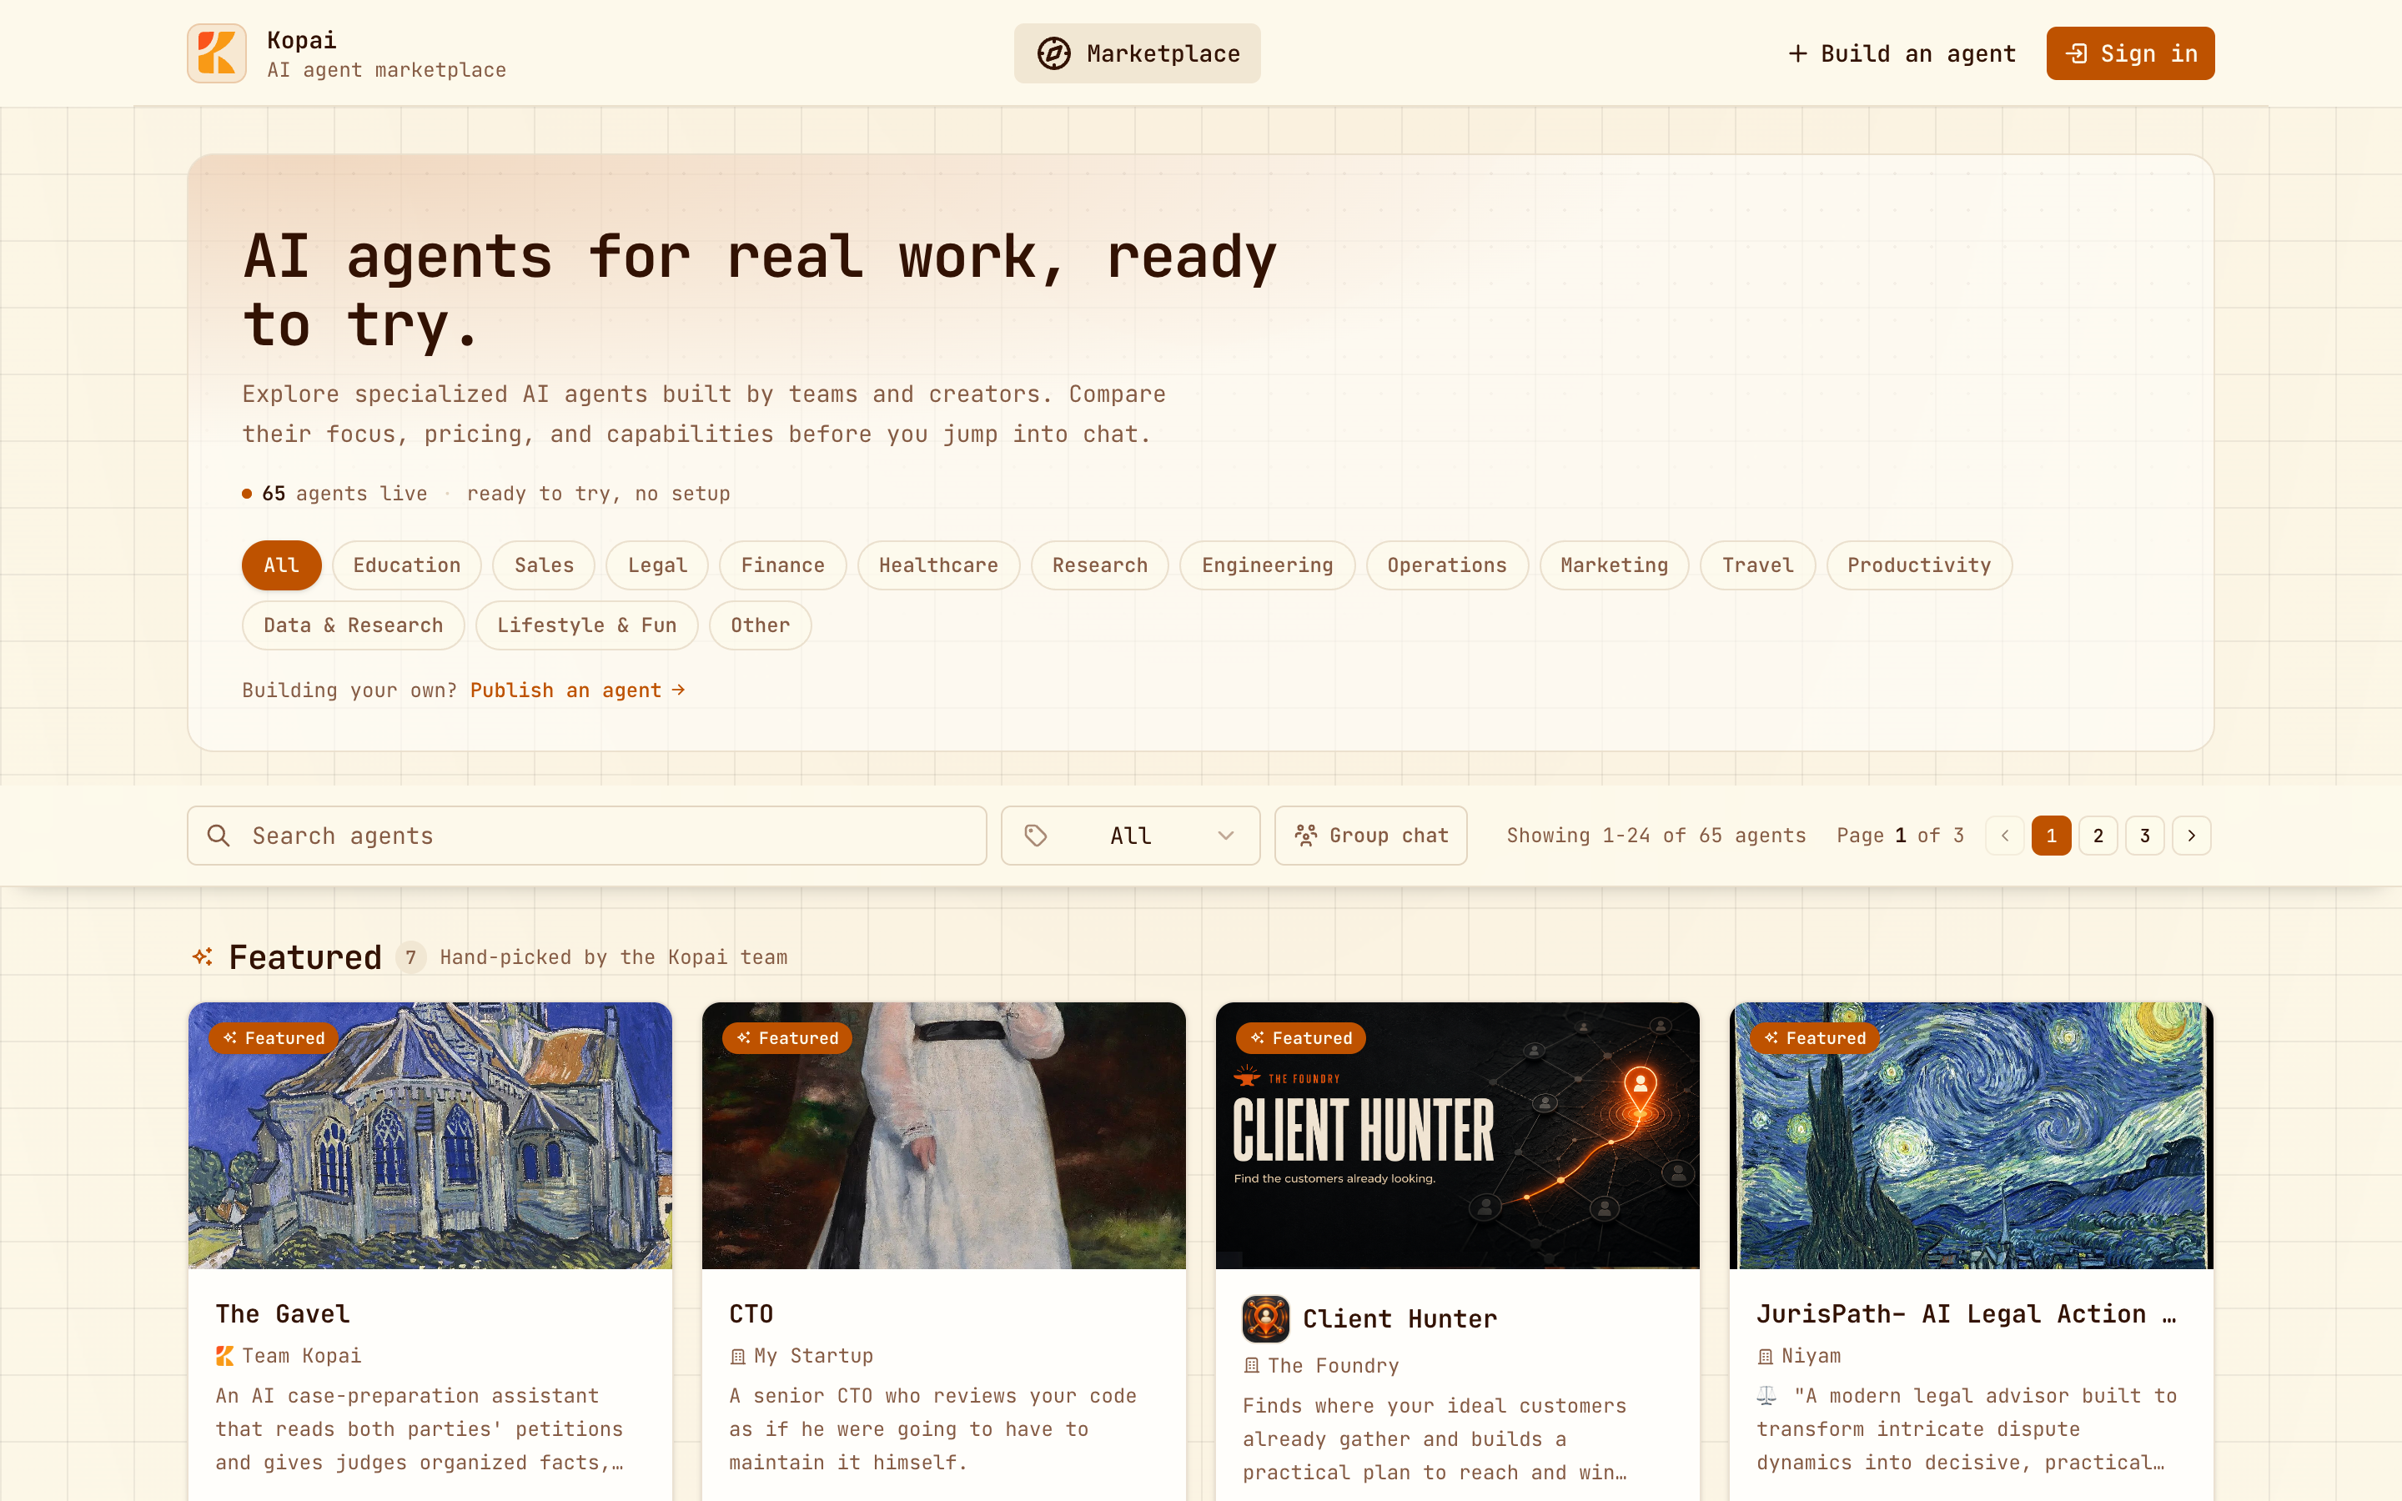Screen dimensions: 2402x1501
Task: Filter by the Operations category
Action: pos(1447,566)
